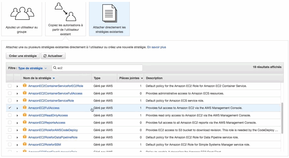The height and width of the screenshot is (158, 289).
Task: Click policy cube icon for AmazonEC2ReportsAccess
Action: click(x=24, y=122)
